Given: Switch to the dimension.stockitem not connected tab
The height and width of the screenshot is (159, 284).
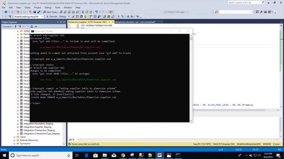Looking at the screenshot, I should click(135, 22).
